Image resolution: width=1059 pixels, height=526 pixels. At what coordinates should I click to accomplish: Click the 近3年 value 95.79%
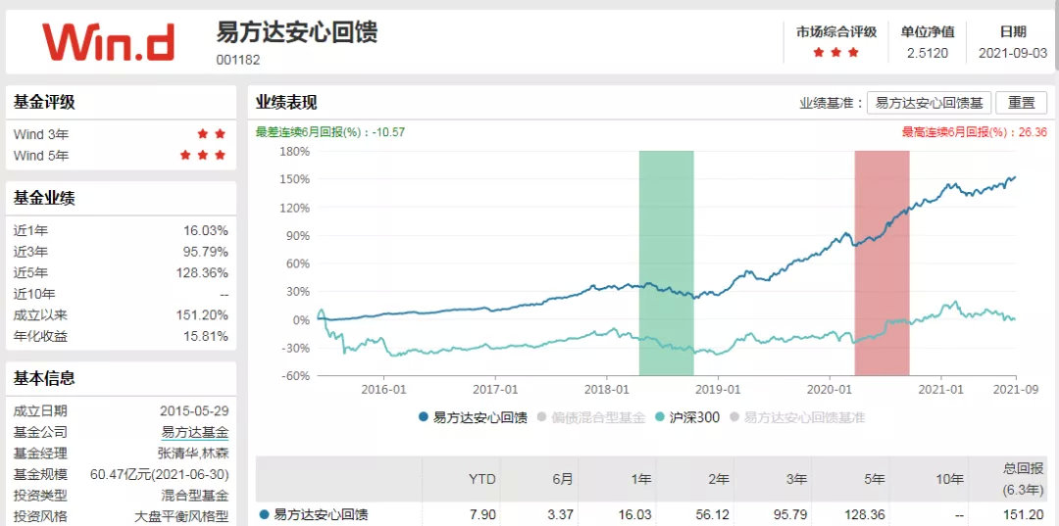click(x=206, y=252)
